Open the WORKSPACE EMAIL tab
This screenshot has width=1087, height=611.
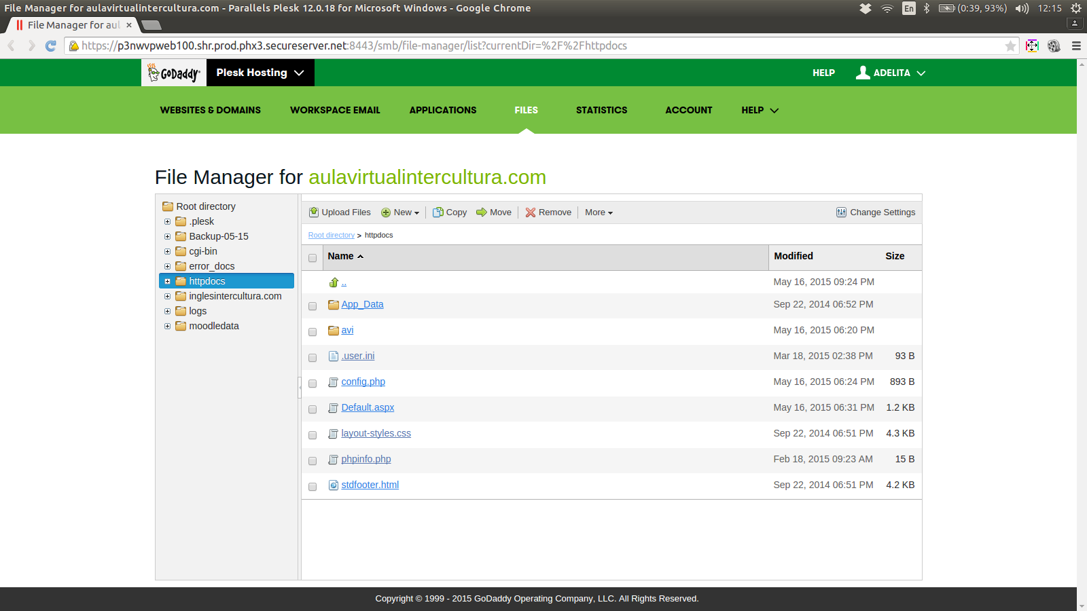(335, 110)
